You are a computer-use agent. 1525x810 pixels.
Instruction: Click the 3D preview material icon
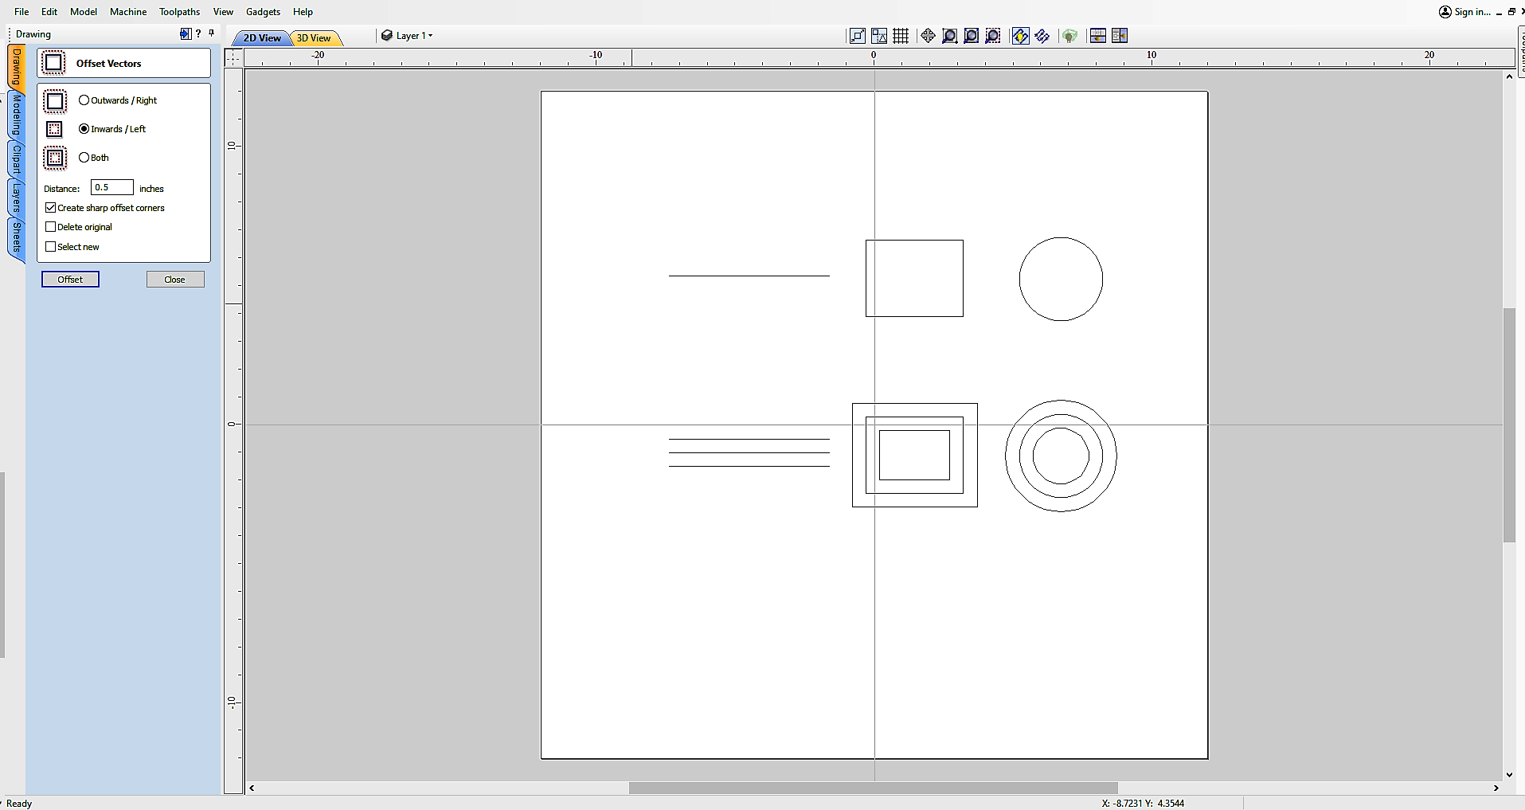tap(1070, 35)
